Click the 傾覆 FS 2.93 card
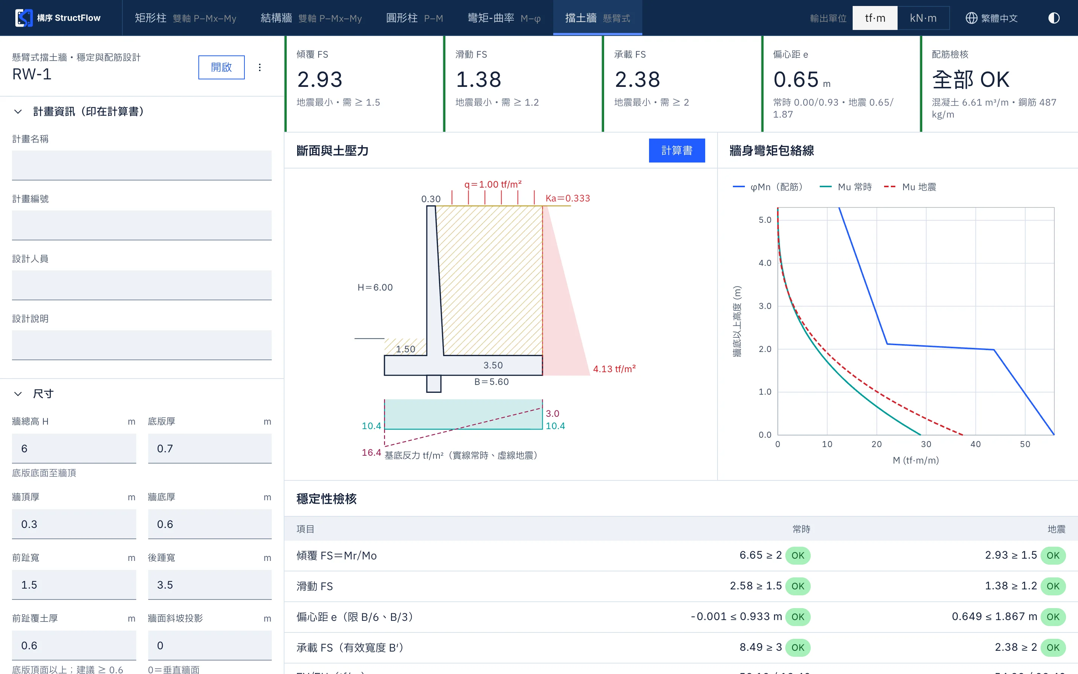The image size is (1078, 674). 364,84
